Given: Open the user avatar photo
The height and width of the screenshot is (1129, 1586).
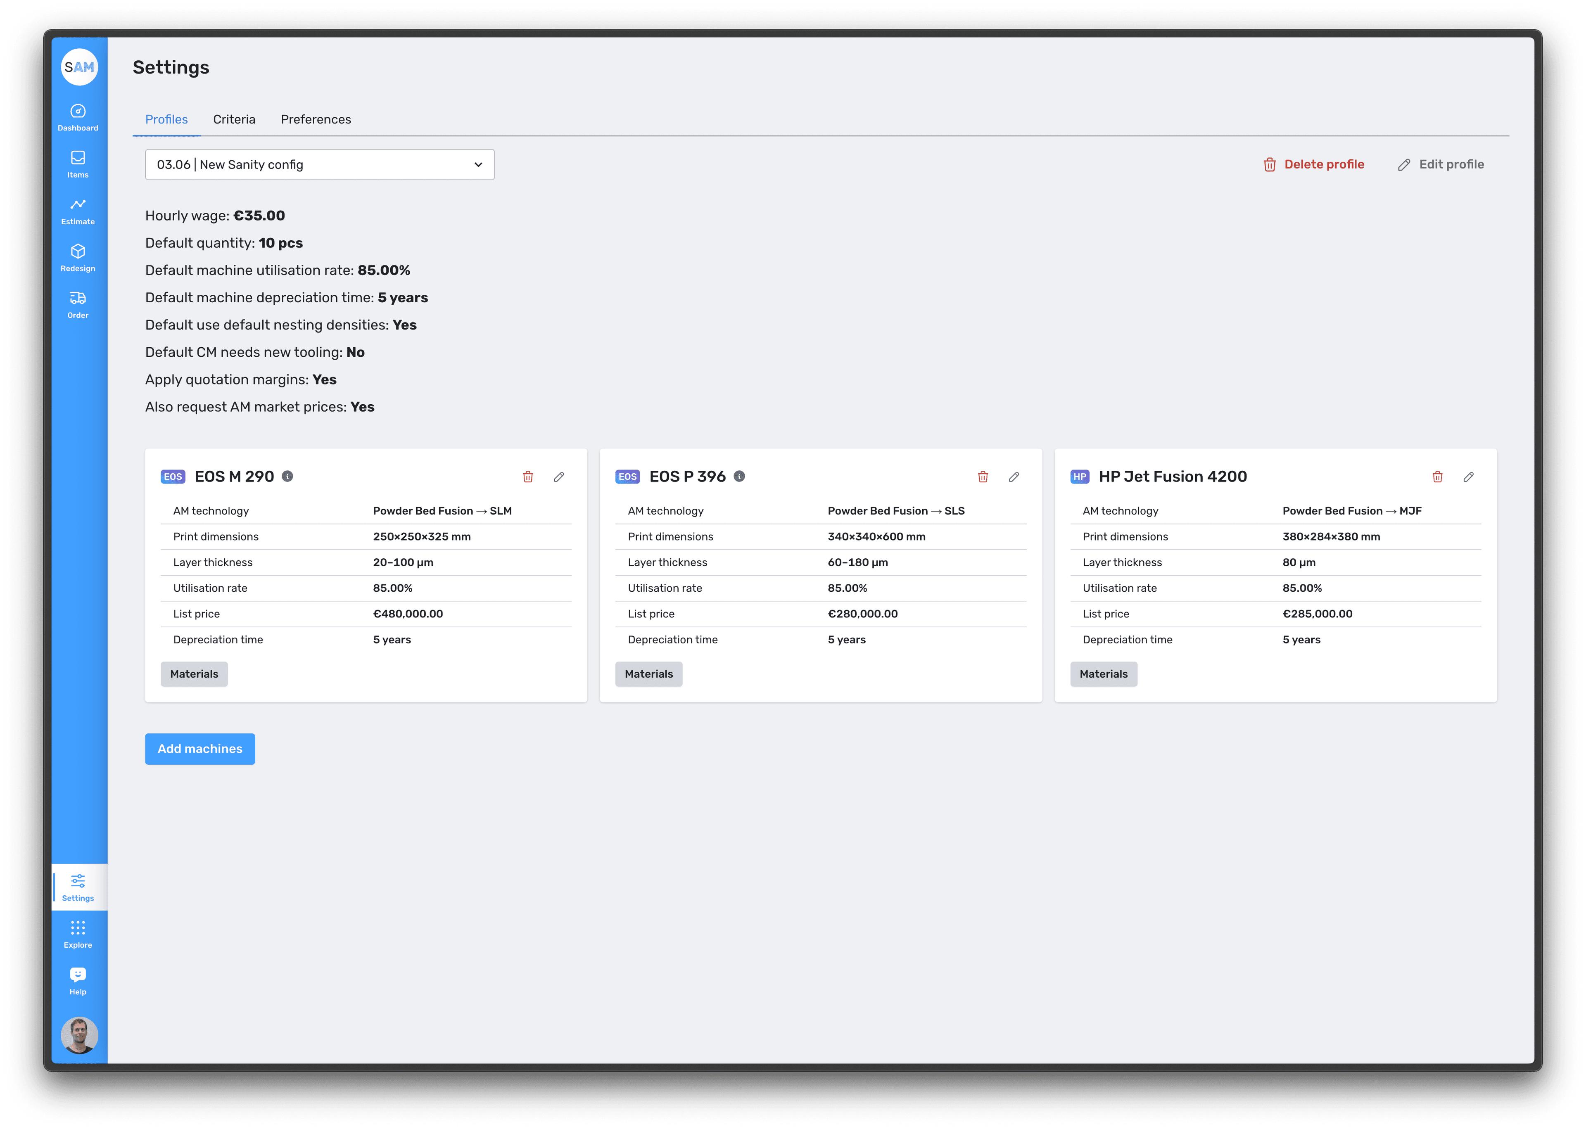Looking at the screenshot, I should (x=79, y=1035).
